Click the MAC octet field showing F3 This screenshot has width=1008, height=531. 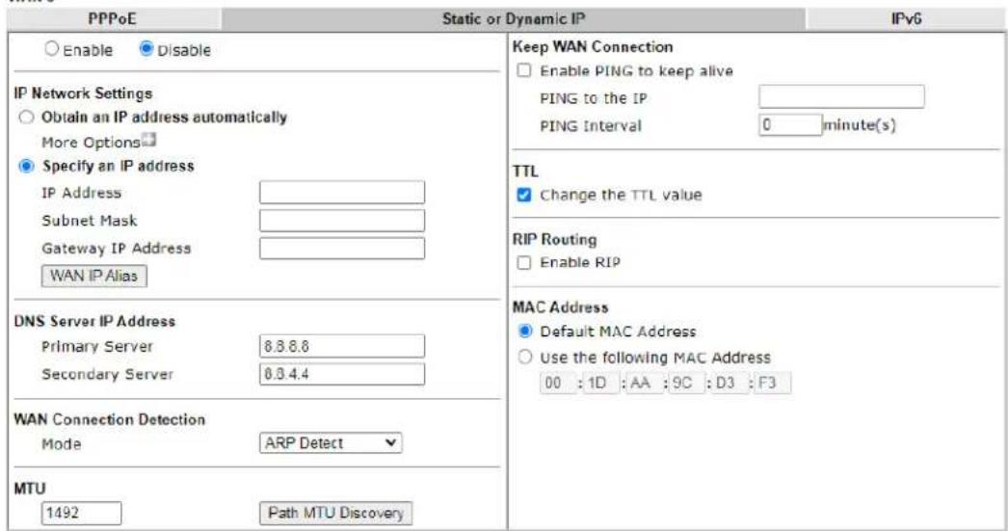(773, 384)
